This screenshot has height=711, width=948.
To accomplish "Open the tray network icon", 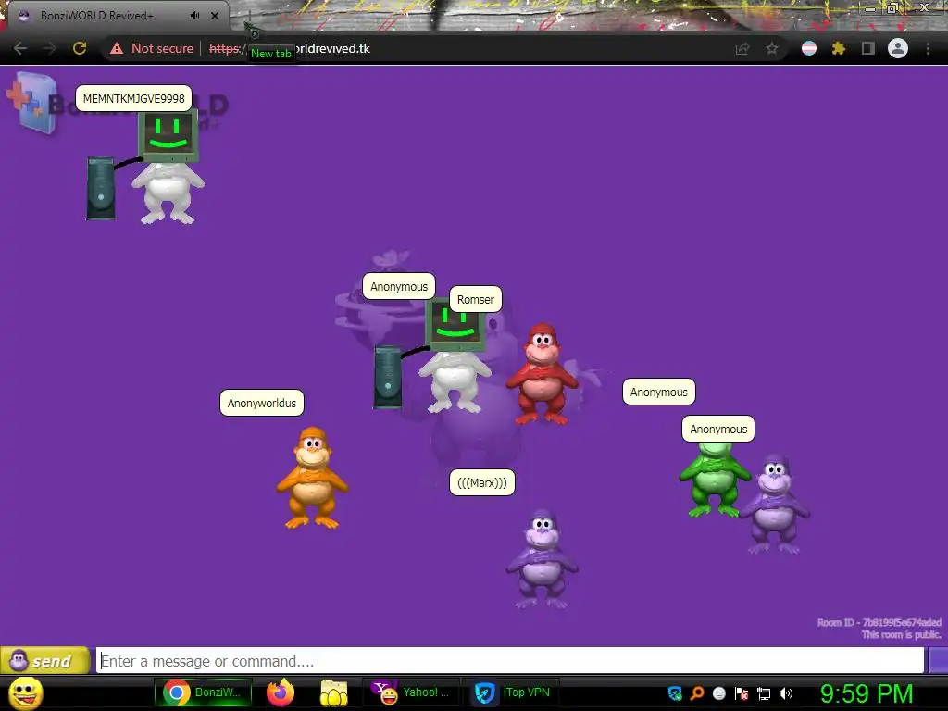I will click(764, 693).
